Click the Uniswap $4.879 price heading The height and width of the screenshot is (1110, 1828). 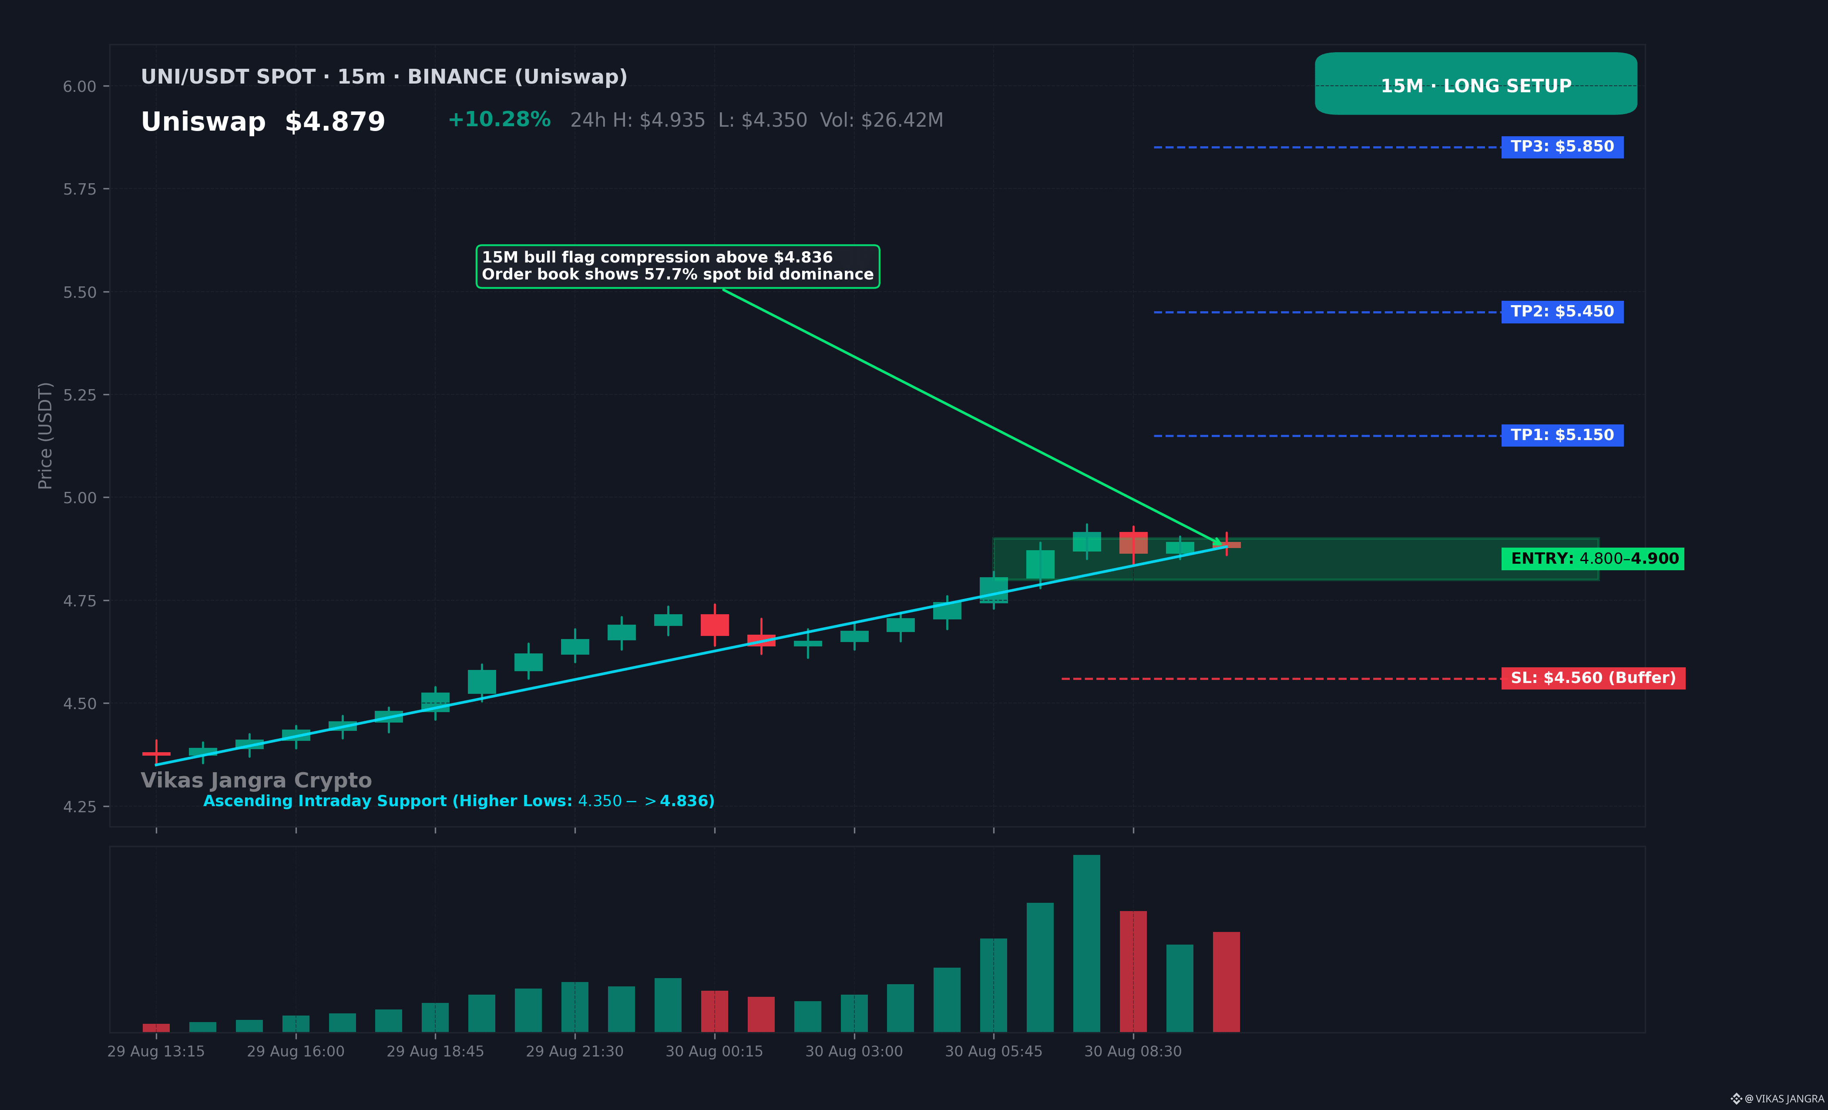click(262, 122)
